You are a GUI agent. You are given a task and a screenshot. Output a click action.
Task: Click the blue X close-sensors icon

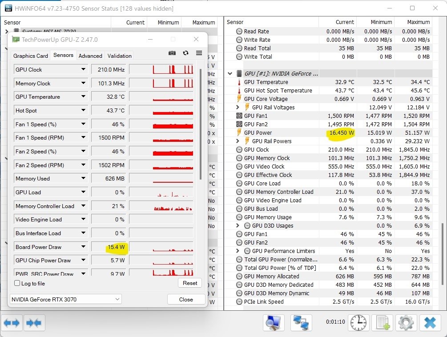pos(430,322)
